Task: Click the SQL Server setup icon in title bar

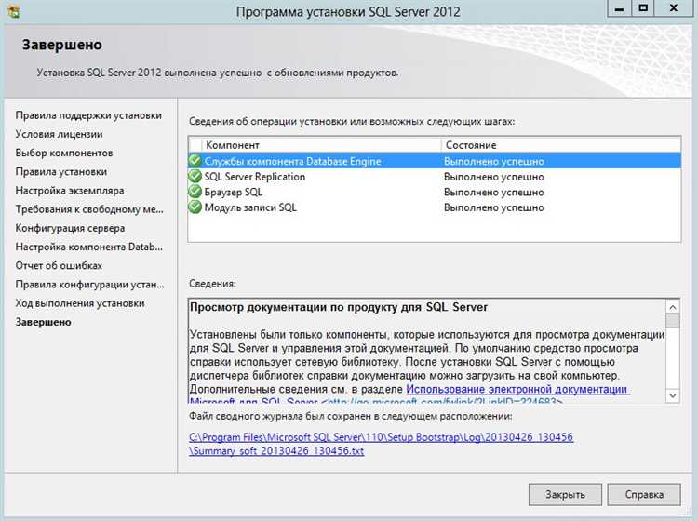Action: [12, 11]
